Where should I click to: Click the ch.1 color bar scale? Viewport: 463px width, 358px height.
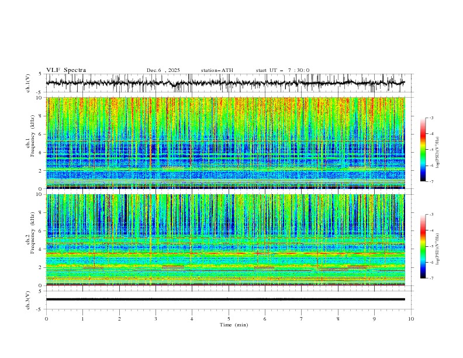tap(423, 150)
